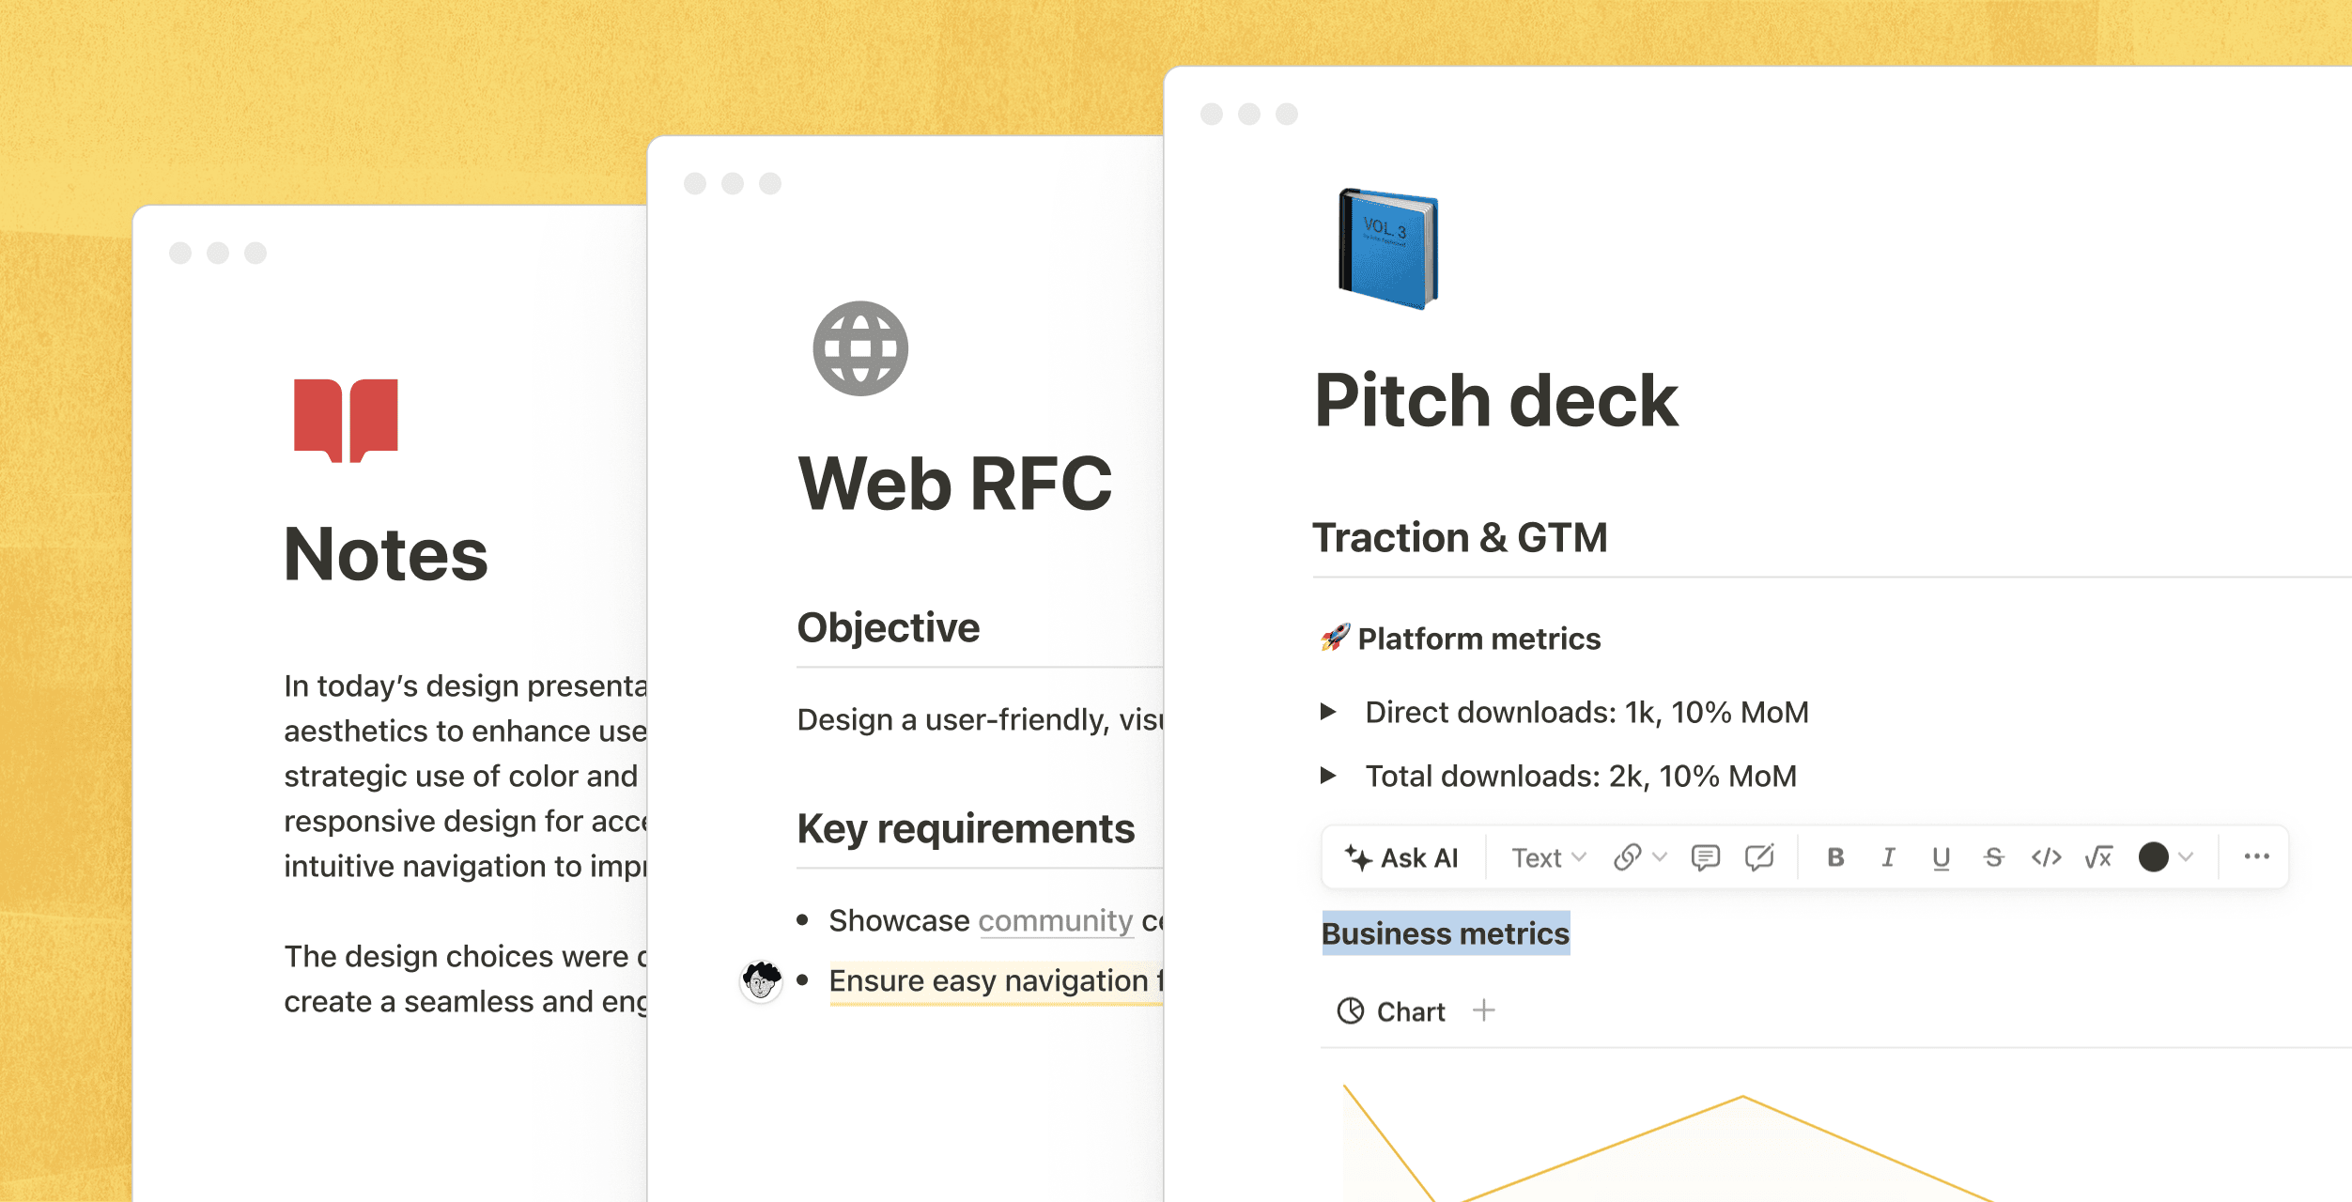
Task: Add a comment with the comment icon
Action: [1705, 857]
